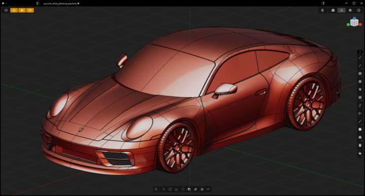Screen dimensions: 365x196
Task: Select the Sphere tool in the right toolbar
Action: click(x=360, y=129)
